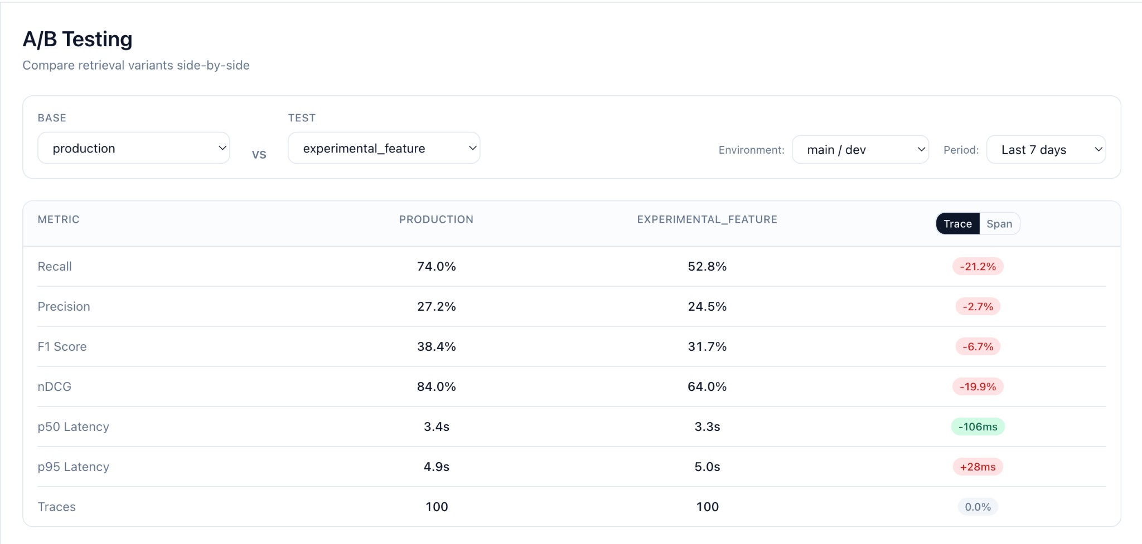Screen dimensions: 1142x544
Task: Open the BASE variant dropdown
Action: (133, 148)
